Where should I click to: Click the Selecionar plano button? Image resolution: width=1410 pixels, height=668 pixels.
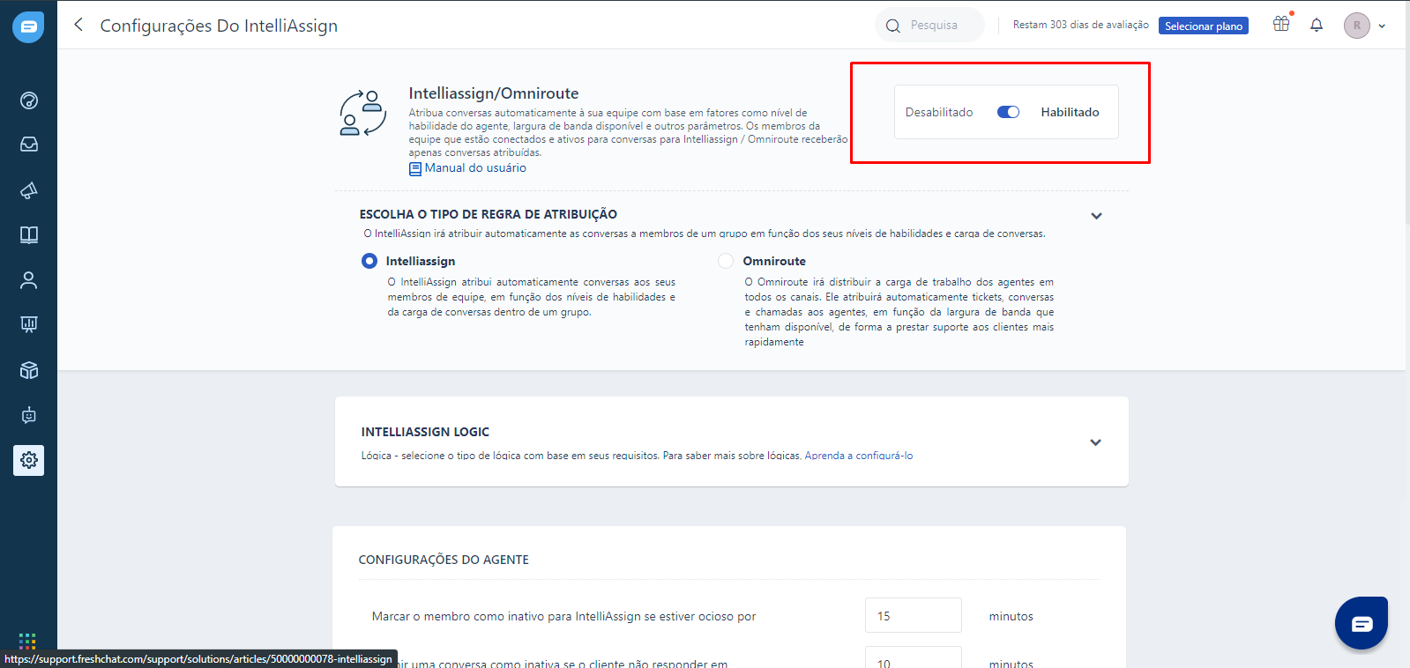point(1204,26)
